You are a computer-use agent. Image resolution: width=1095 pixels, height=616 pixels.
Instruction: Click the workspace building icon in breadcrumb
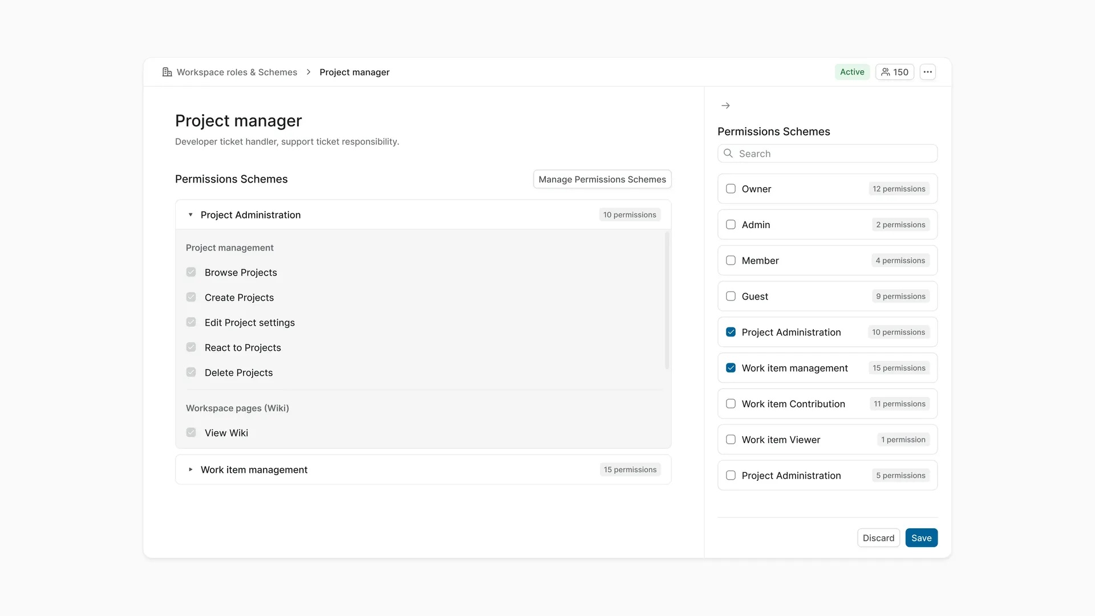167,72
